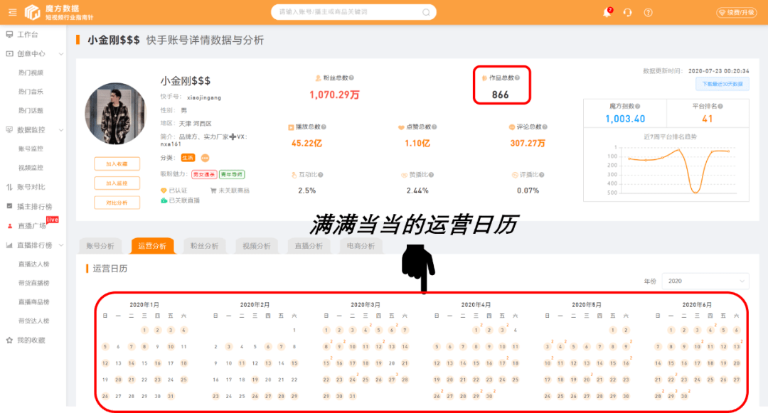Open 直播商品榜 in the sidebar

34,302
